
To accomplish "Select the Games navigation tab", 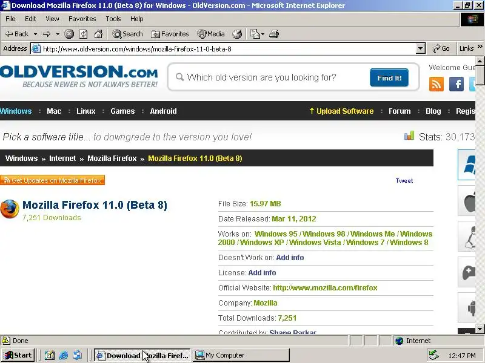I will pos(122,111).
